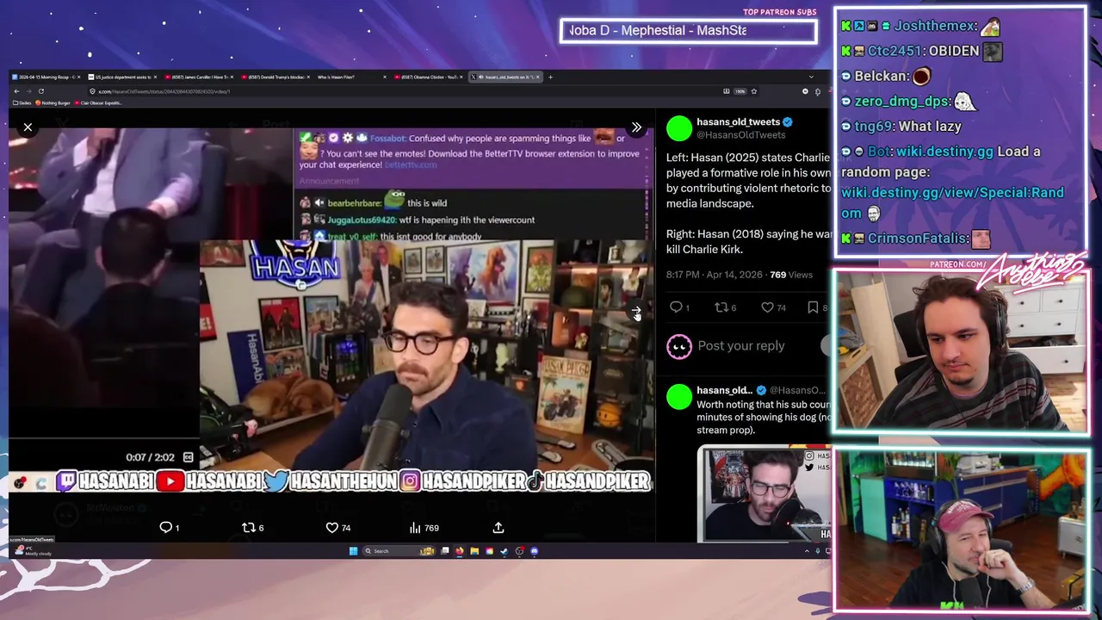
Task: Click the wiki.destiny.gg link in chat
Action: coord(944,152)
